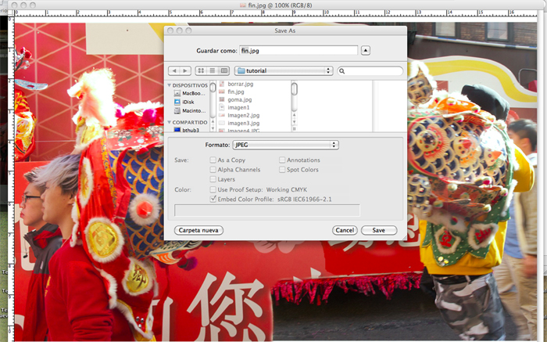
Task: Edit the Guardar como filename field
Action: 299,51
